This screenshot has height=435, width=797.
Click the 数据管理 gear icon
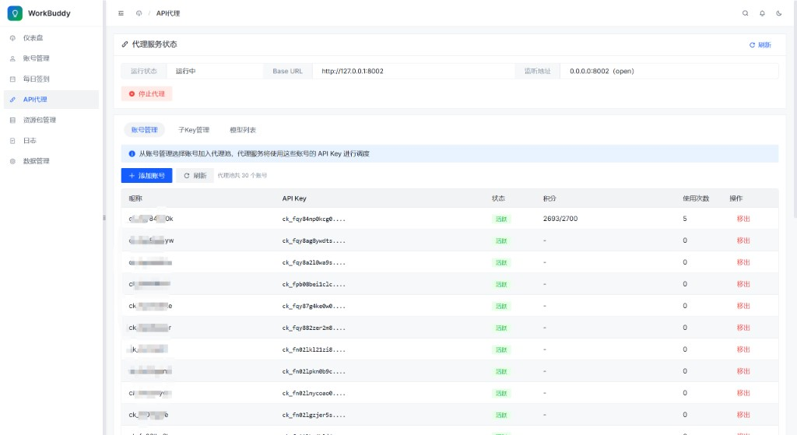coord(12,161)
